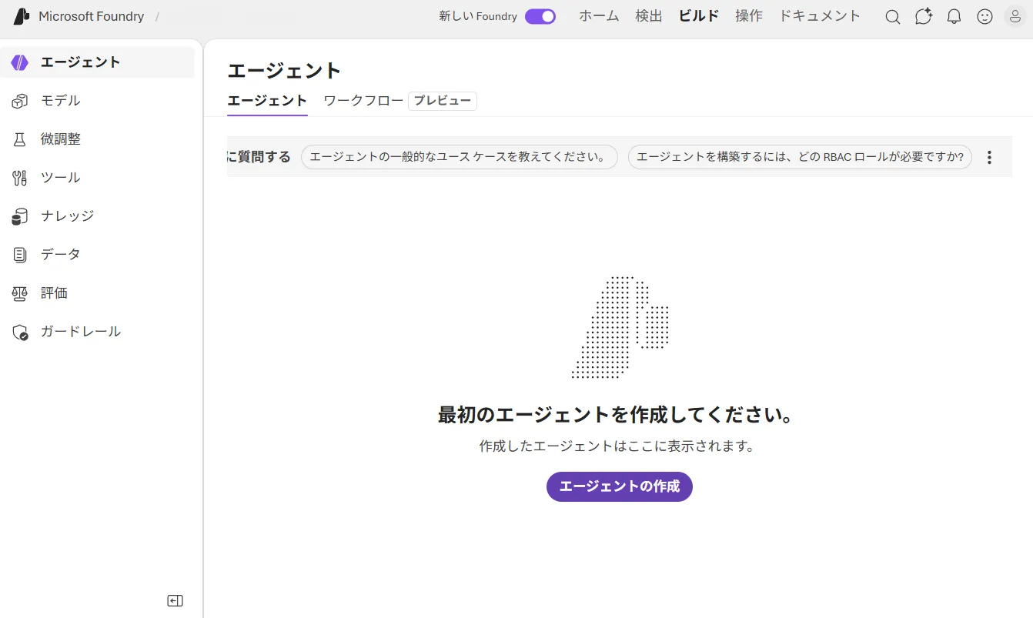Click the に質問する label
This screenshot has height=618, width=1033.
[x=259, y=157]
